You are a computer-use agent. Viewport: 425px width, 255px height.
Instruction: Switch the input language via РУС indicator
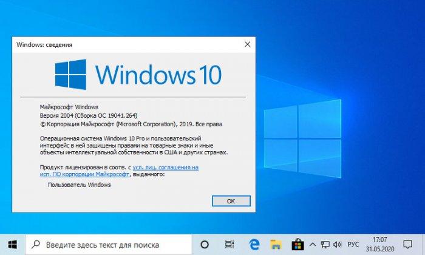click(353, 245)
